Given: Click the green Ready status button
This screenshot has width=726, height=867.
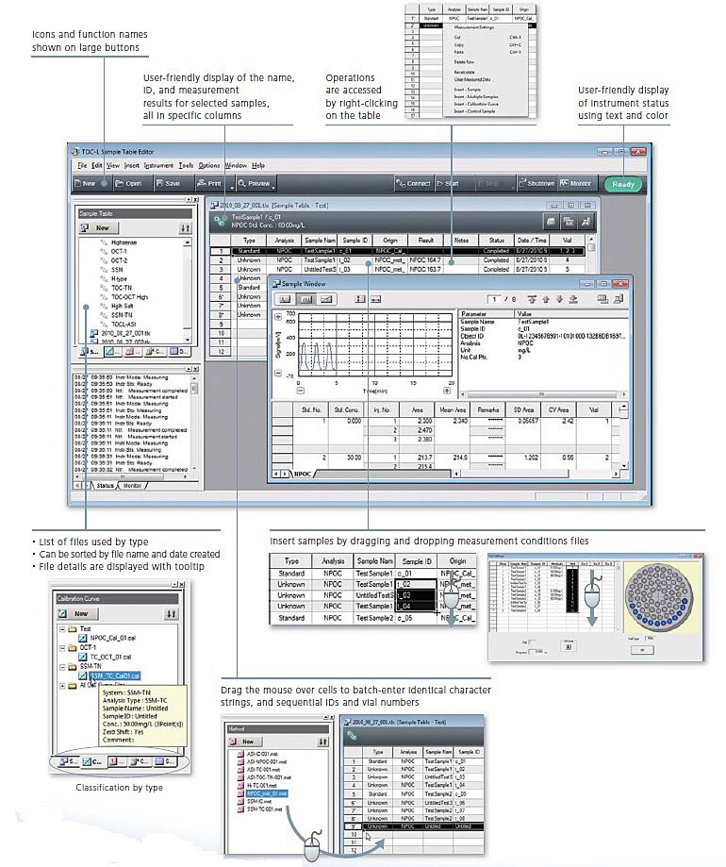Looking at the screenshot, I should [623, 184].
